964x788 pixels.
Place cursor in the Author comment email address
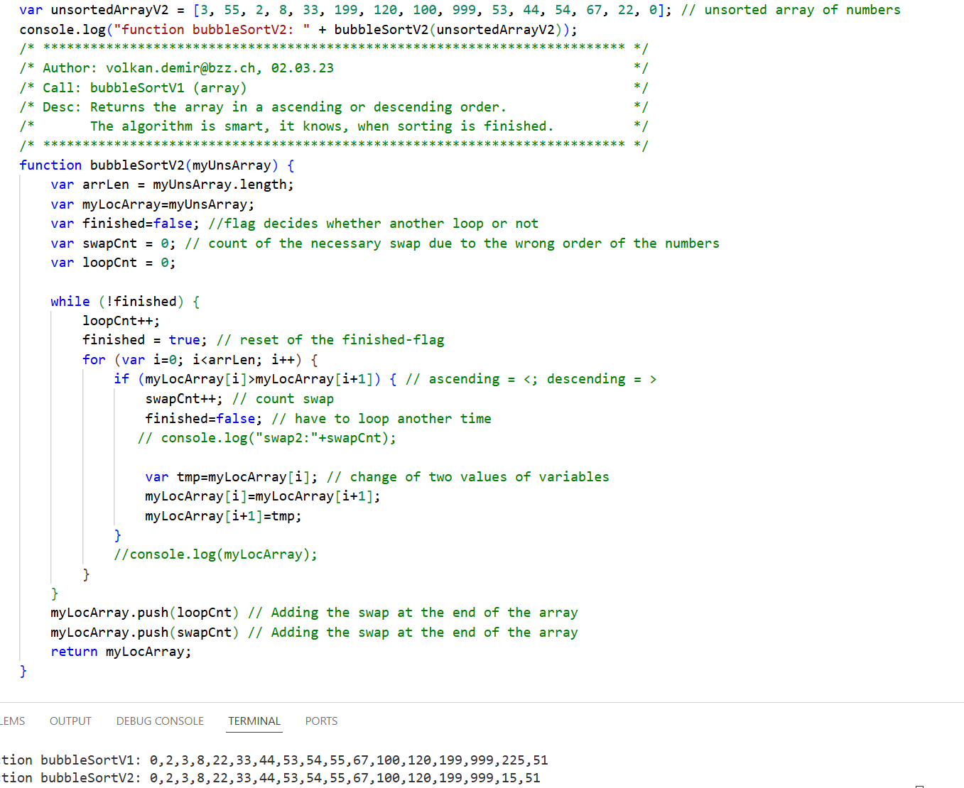(x=180, y=68)
